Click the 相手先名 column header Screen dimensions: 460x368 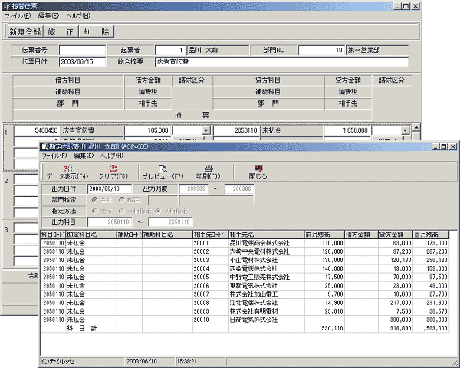point(266,235)
